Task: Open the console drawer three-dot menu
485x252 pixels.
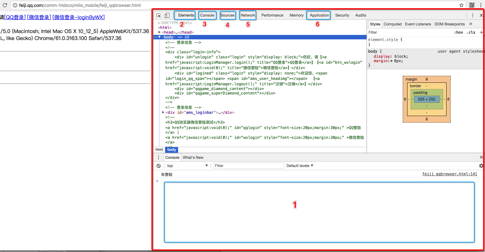Action: point(159,158)
